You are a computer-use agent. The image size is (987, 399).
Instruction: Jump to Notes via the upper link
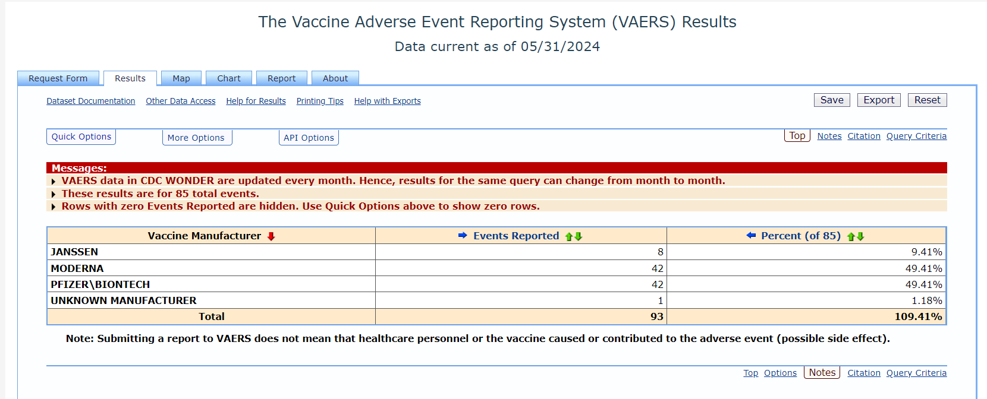[x=829, y=136]
